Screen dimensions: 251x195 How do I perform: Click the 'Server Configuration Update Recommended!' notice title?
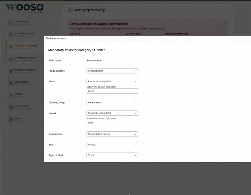tap(99, 24)
